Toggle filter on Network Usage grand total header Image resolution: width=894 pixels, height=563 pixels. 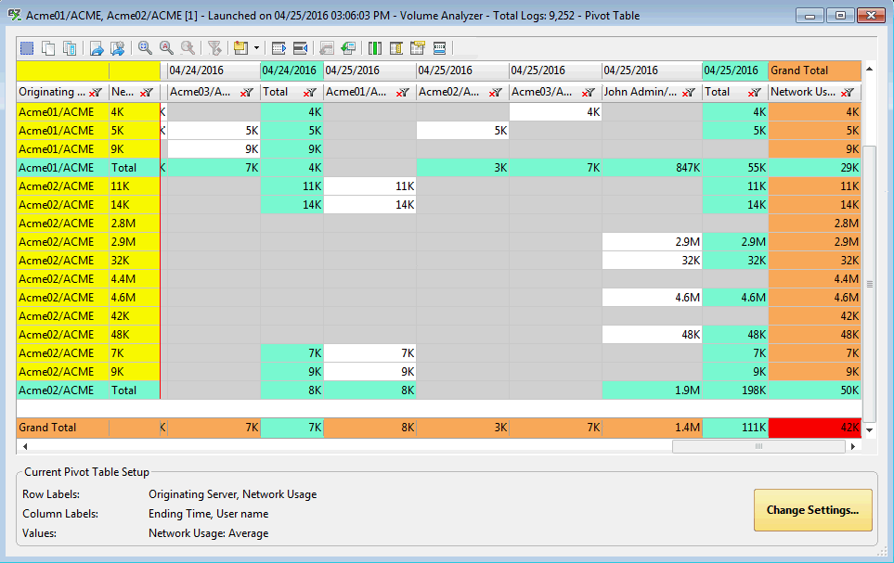(x=847, y=93)
